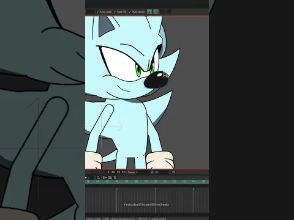Toggle the Auto-stroke checkbox

coord(130,12)
